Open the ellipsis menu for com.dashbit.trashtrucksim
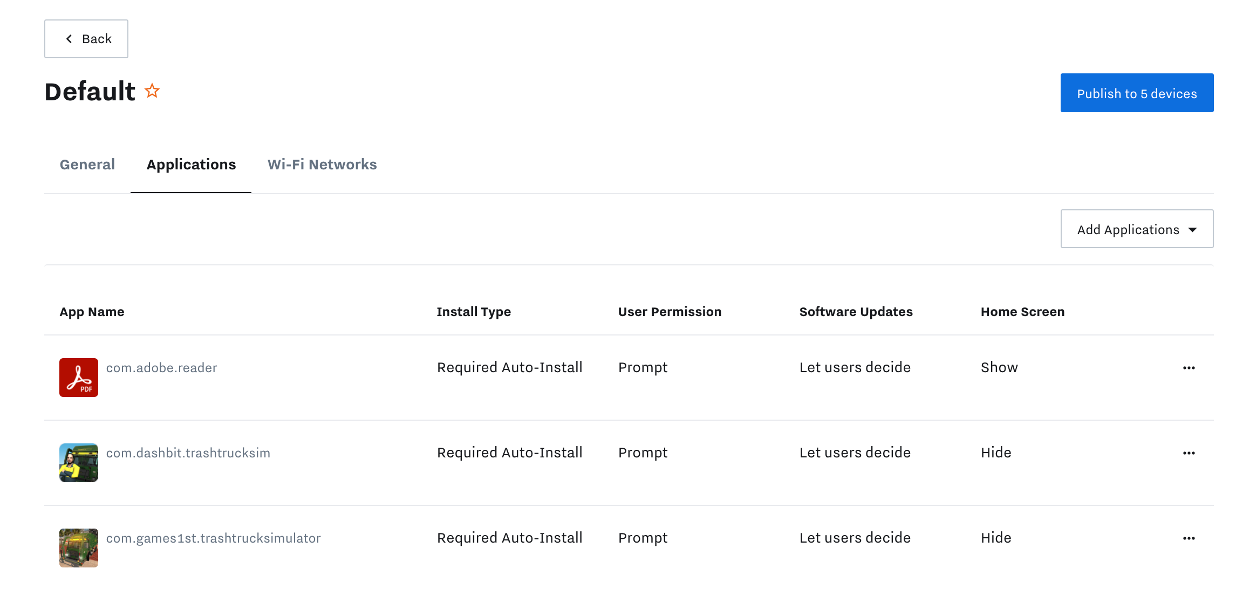This screenshot has height=589, width=1243. (x=1189, y=453)
